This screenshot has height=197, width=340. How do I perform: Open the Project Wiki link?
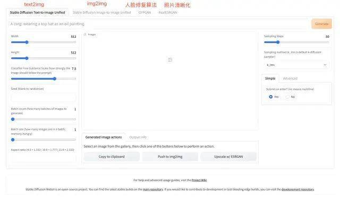pyautogui.click(x=199, y=180)
